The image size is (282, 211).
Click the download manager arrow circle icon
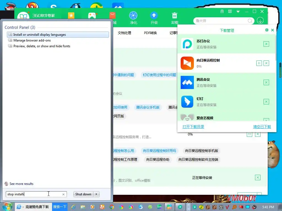[x=260, y=21]
